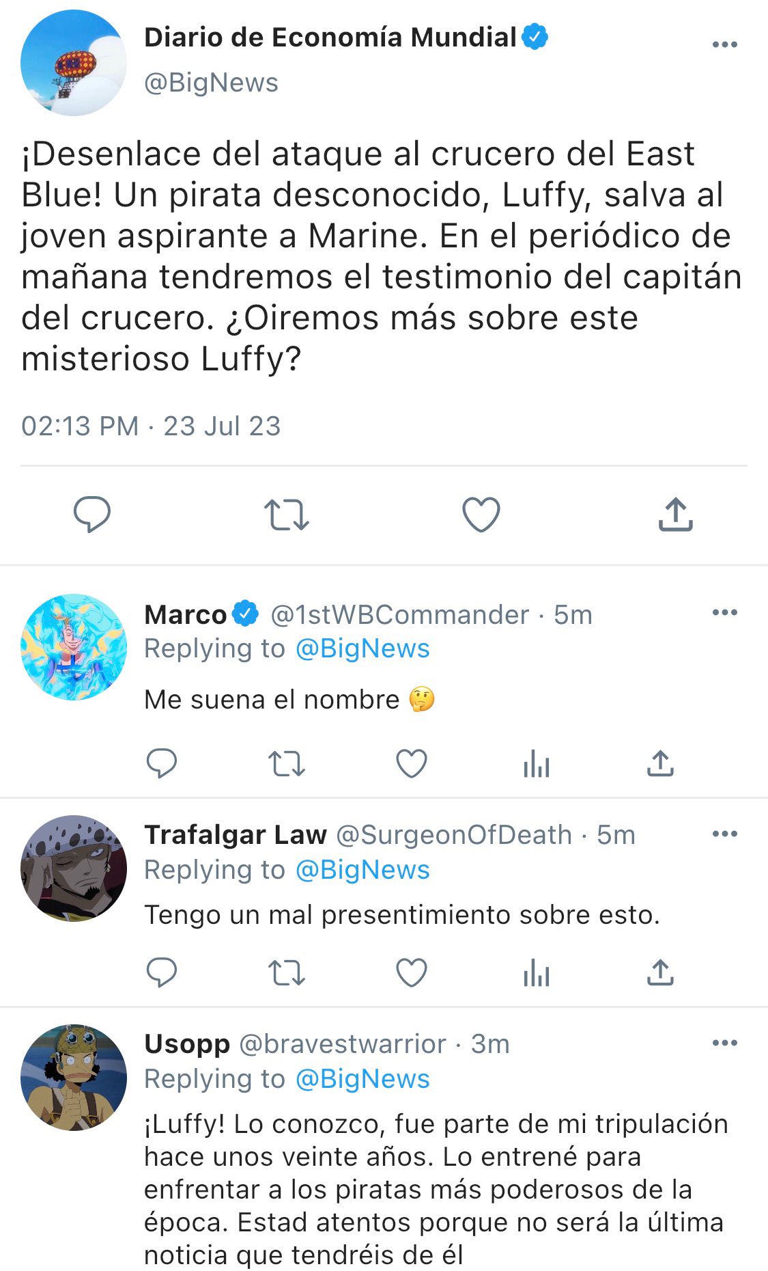Like Marco's reply
Image resolution: width=768 pixels, height=1271 pixels.
(x=412, y=763)
